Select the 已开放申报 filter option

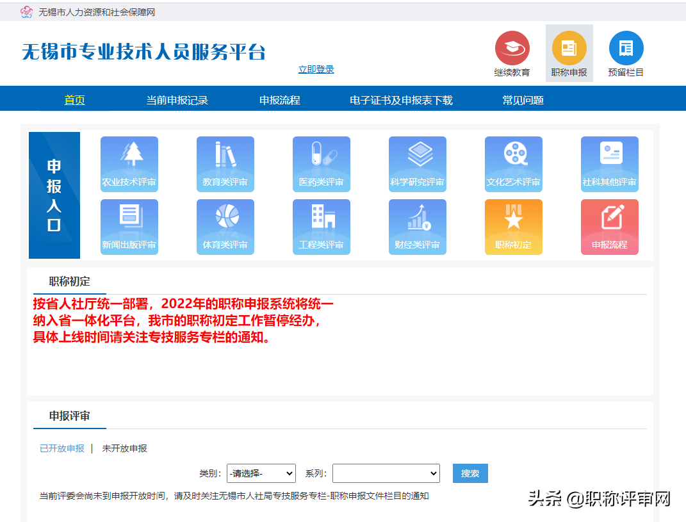coord(61,448)
